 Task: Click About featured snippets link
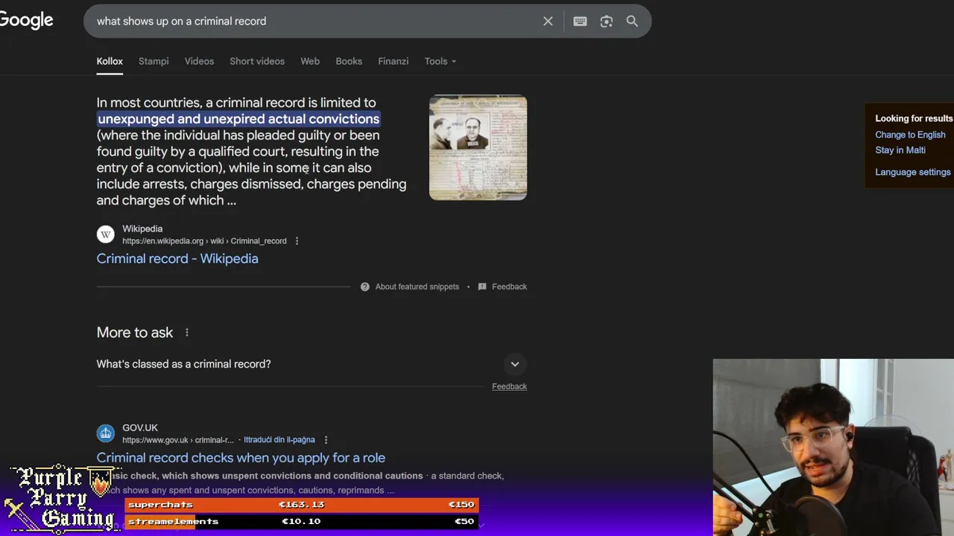[x=417, y=287]
